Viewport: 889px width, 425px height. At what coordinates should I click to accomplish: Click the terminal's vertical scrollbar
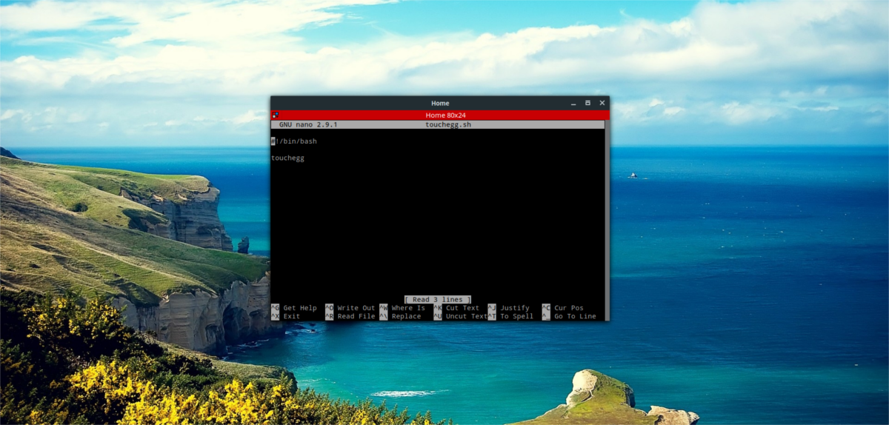point(607,221)
